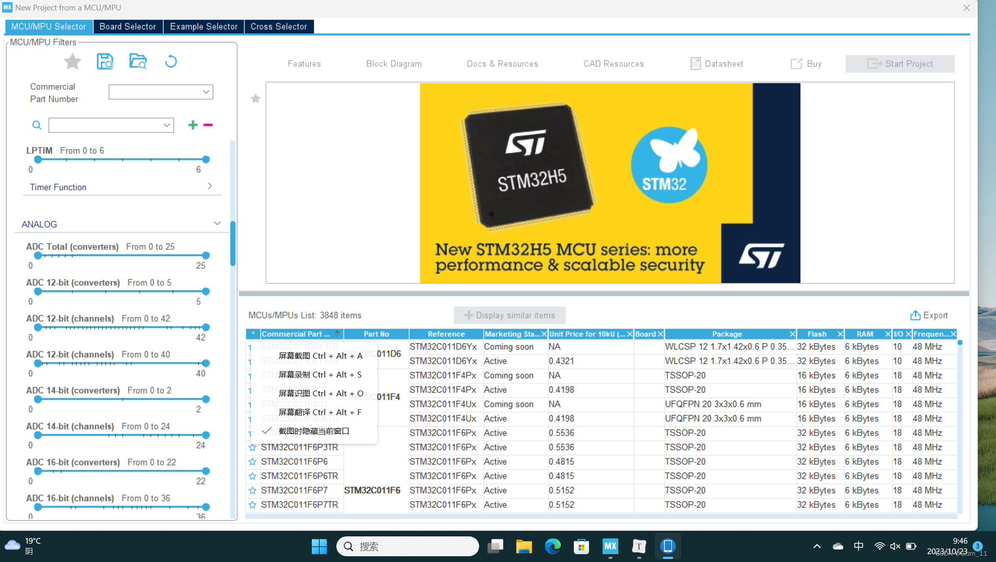
Task: Choose screen translate Ctrl+Alt+F menu item
Action: point(314,412)
